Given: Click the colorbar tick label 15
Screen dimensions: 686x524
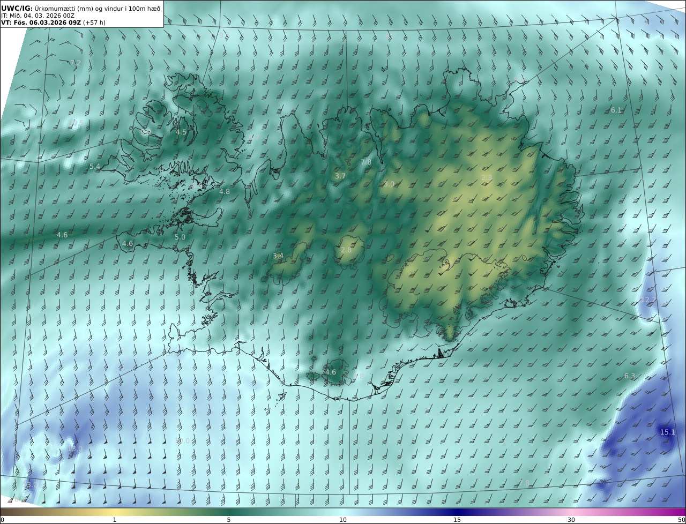Looking at the screenshot, I should pyautogui.click(x=457, y=520).
